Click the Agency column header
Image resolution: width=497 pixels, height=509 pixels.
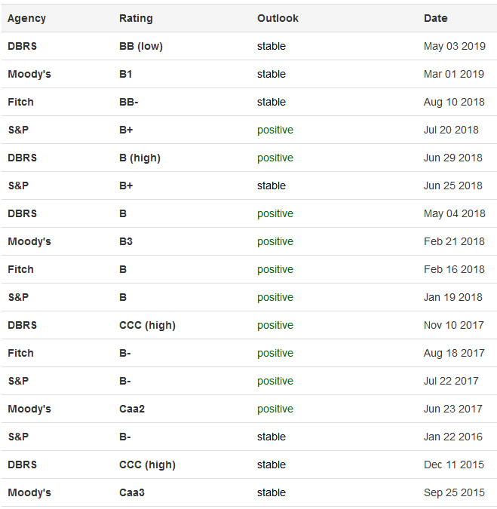[26, 19]
